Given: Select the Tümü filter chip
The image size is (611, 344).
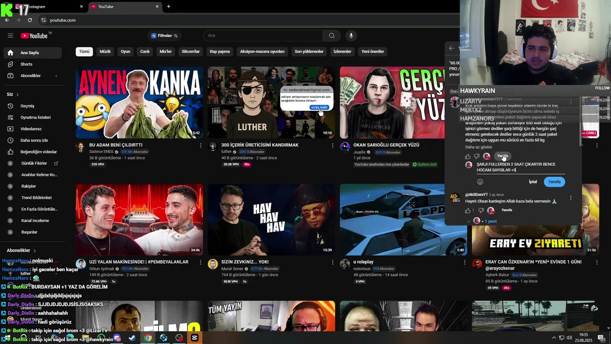Looking at the screenshot, I should pos(84,52).
